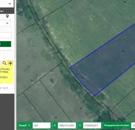The image size is (135, 130).
Task: Click the Мащаб 1: scale label
Action: (x=24, y=125)
